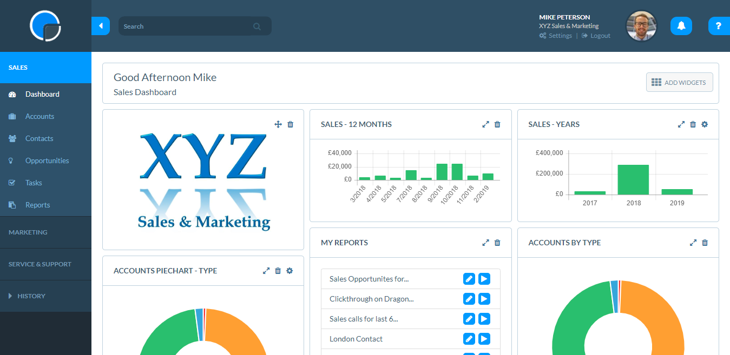Click the 7/2018 bar in Sales - 12 Months
730x355 pixels.
(x=411, y=175)
